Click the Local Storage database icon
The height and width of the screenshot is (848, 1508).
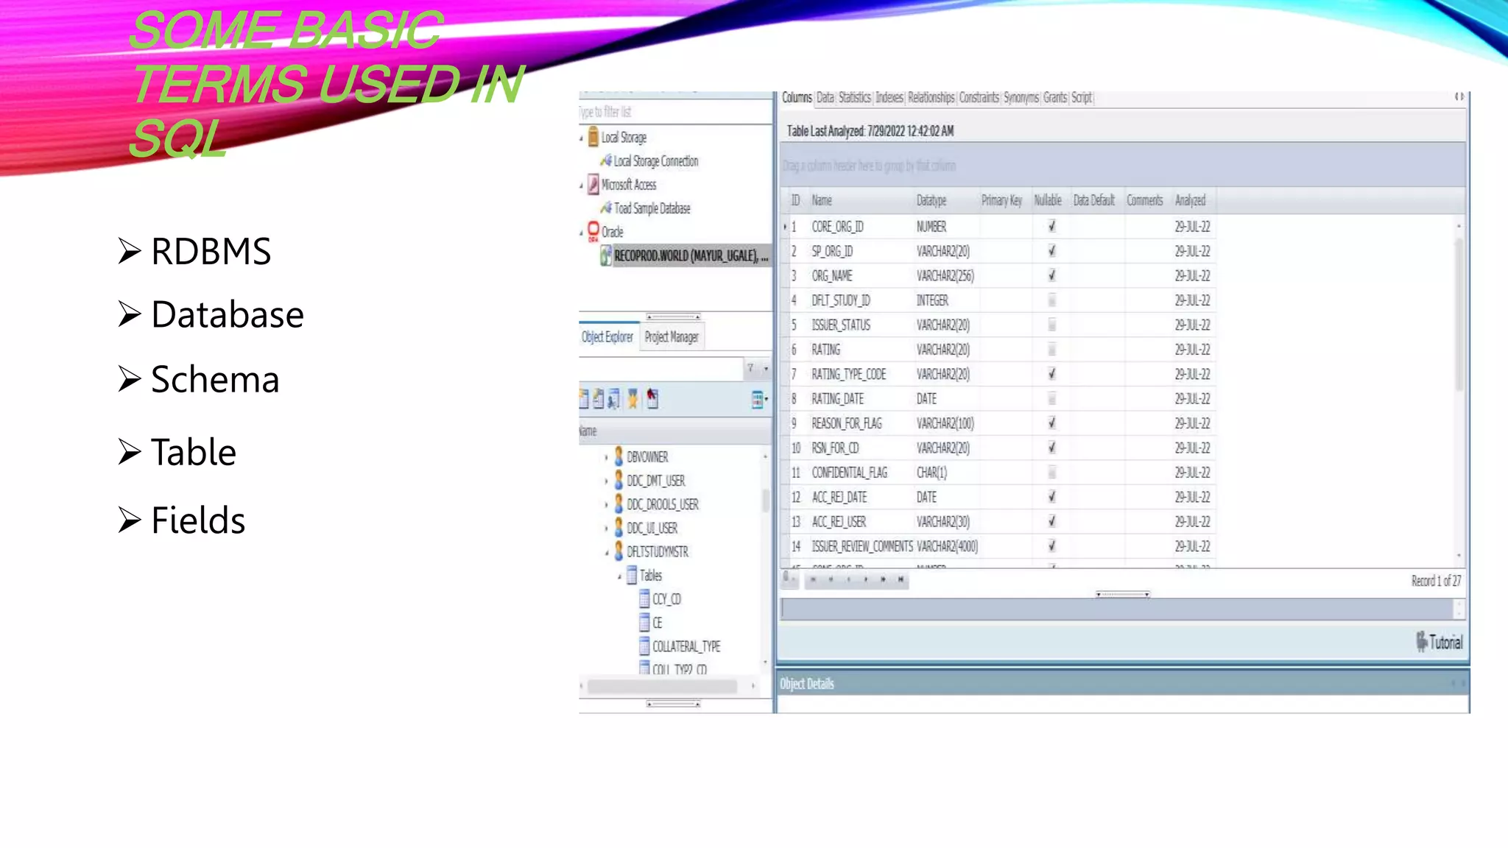pyautogui.click(x=593, y=138)
